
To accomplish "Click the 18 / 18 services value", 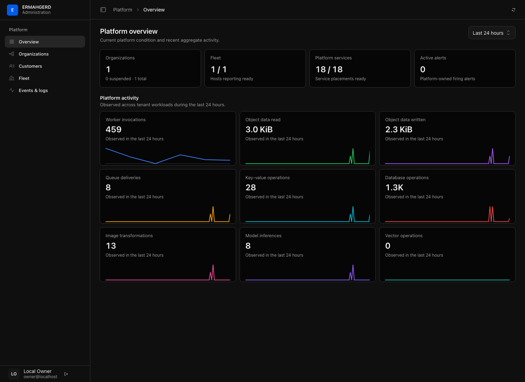I will click(329, 69).
